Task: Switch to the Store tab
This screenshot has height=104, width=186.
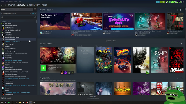Action: 11,5
